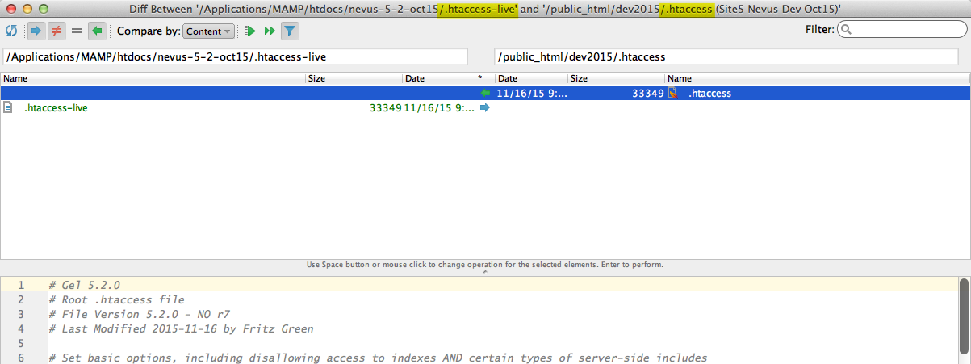Select the .htaccess-live file name

click(x=56, y=107)
